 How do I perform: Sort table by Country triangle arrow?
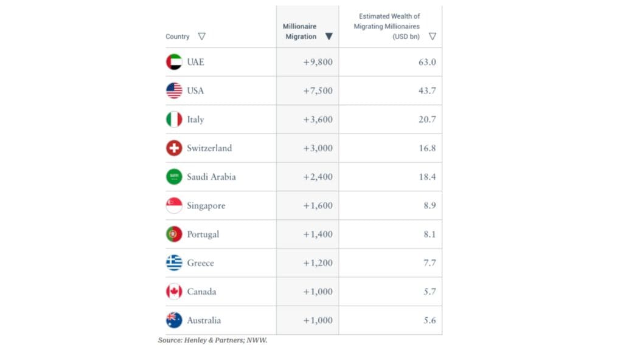(202, 36)
